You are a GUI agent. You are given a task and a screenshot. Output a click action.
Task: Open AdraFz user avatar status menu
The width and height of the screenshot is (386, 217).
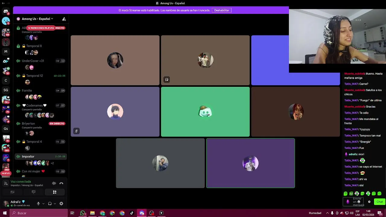(6, 203)
